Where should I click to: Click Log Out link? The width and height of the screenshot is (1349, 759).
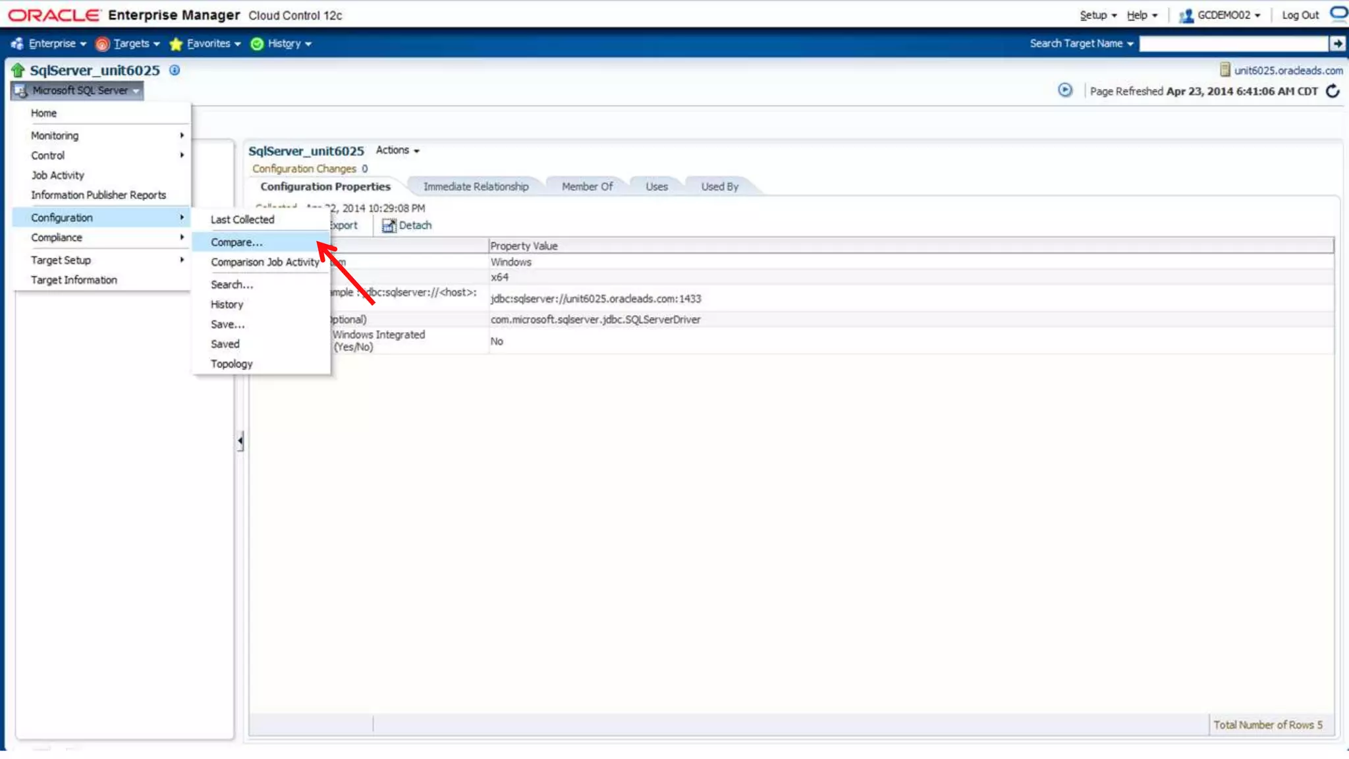(1300, 15)
